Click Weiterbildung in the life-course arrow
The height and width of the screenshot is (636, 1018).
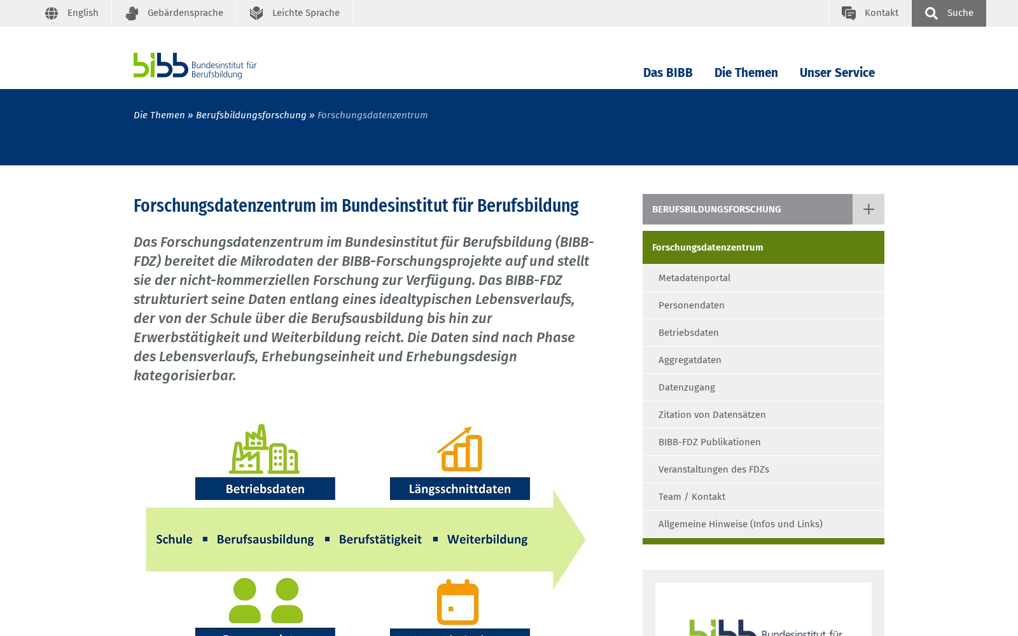click(x=487, y=539)
